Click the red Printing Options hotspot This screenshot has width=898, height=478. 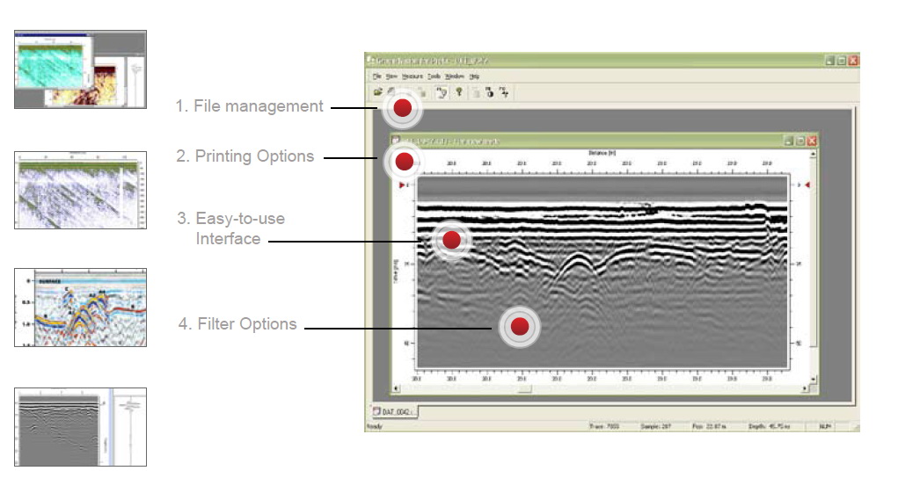tap(404, 162)
